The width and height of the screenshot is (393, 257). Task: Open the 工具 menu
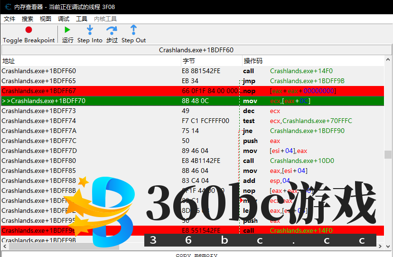(x=82, y=19)
